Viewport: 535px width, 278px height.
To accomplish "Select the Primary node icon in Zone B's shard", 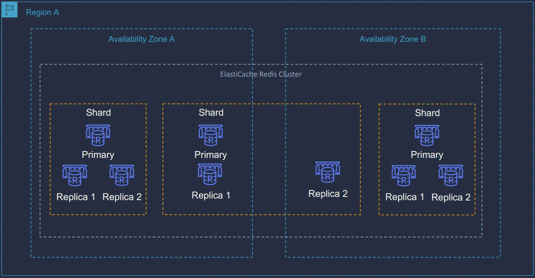I will 427,136.
